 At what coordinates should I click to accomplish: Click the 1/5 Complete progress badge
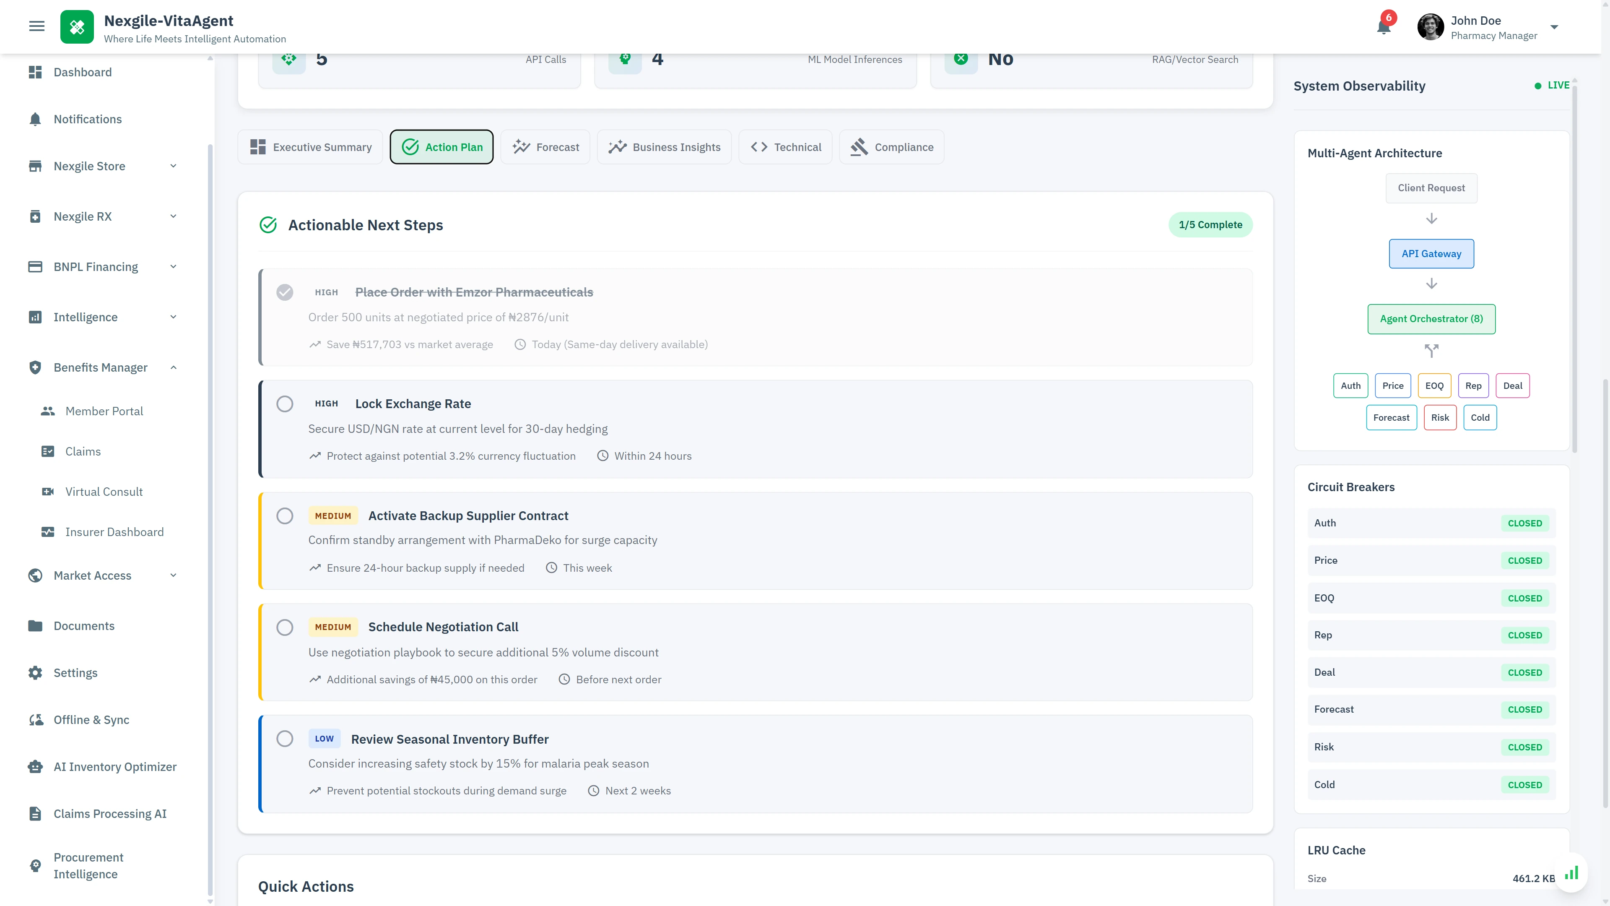1210,224
